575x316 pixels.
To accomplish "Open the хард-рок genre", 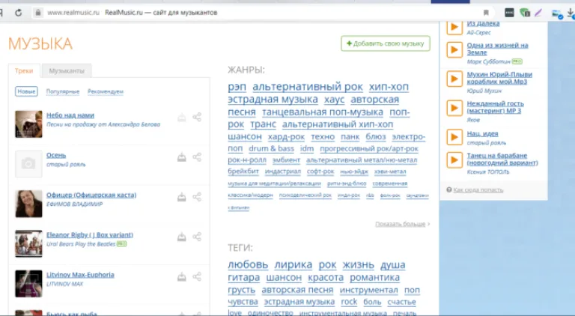I will point(287,137).
